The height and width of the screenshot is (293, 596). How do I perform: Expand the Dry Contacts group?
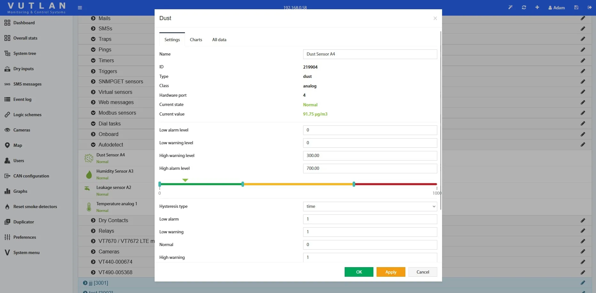pyautogui.click(x=93, y=221)
